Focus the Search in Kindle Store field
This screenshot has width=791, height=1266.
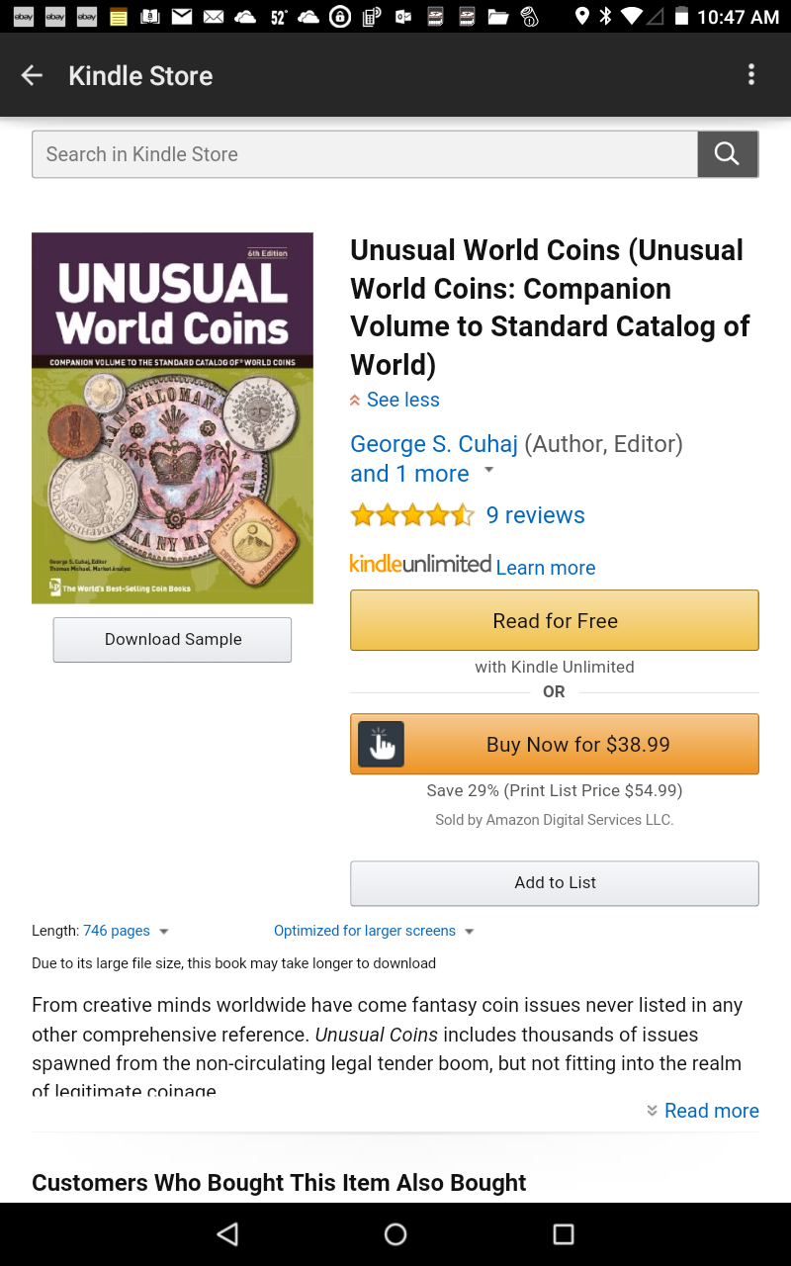tap(365, 154)
